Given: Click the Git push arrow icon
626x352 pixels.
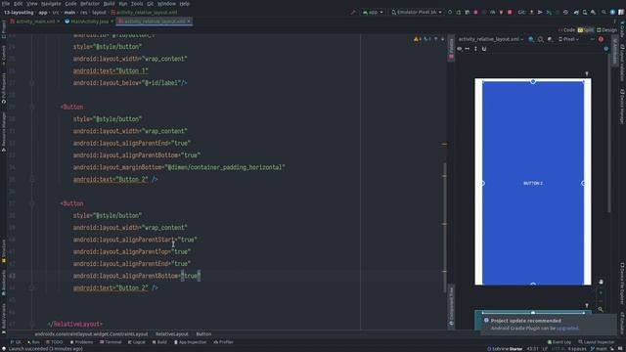Looking at the screenshot, I should [531, 13].
